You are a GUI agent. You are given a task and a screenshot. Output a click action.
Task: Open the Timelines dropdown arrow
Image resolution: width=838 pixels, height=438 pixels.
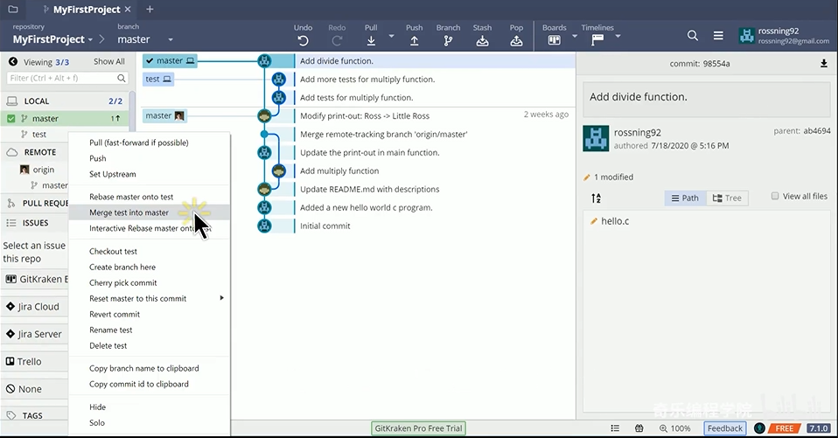pos(618,37)
